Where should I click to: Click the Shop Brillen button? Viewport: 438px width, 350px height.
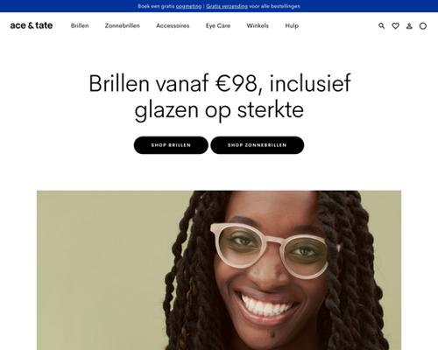click(x=171, y=145)
